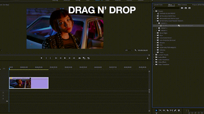204x114 pixels.
Task: Click the Effects panel search field
Action: [167, 8]
